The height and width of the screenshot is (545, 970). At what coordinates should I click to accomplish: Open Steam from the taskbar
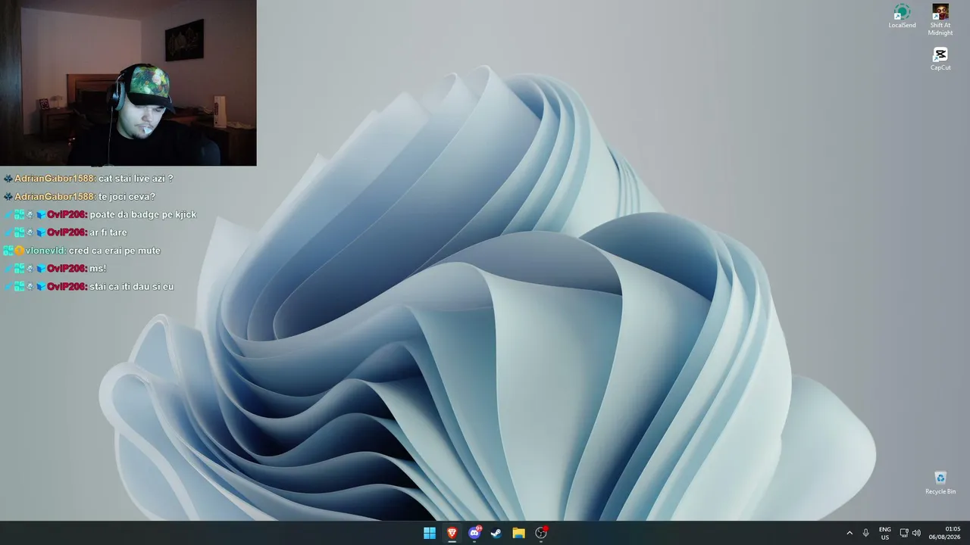tap(496, 533)
